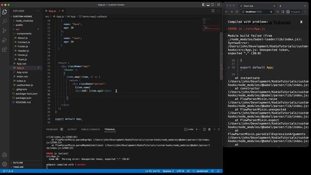Click 'Spaces: 2' indentation setting
Image resolution: width=311 pixels, height=175 pixels.
pos(168,171)
